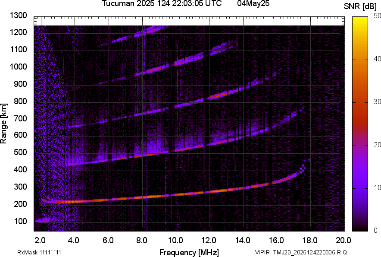Click the first-hop F-layer trace near 10 MHz

pyautogui.click(x=176, y=195)
